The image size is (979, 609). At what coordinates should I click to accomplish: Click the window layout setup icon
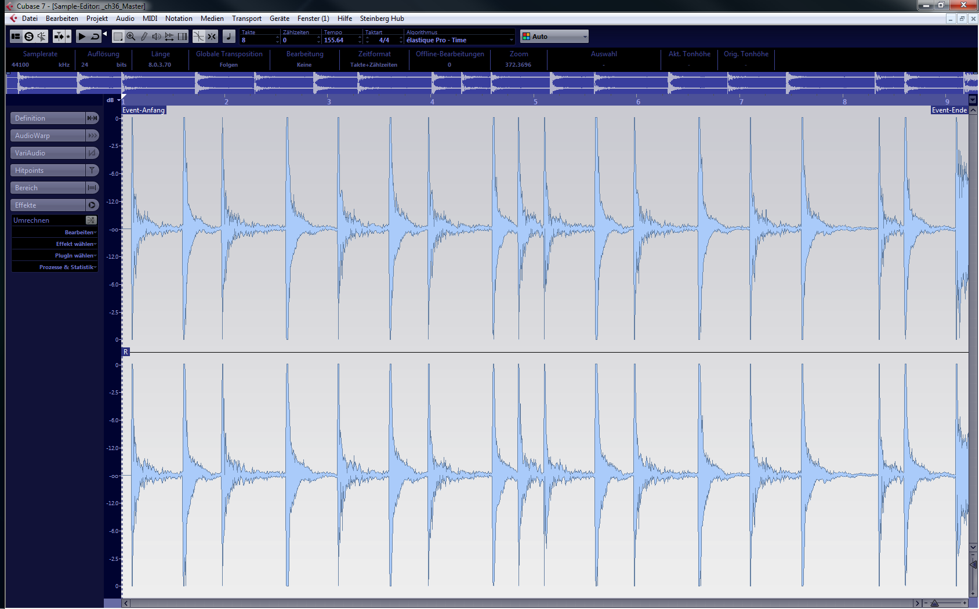[16, 37]
